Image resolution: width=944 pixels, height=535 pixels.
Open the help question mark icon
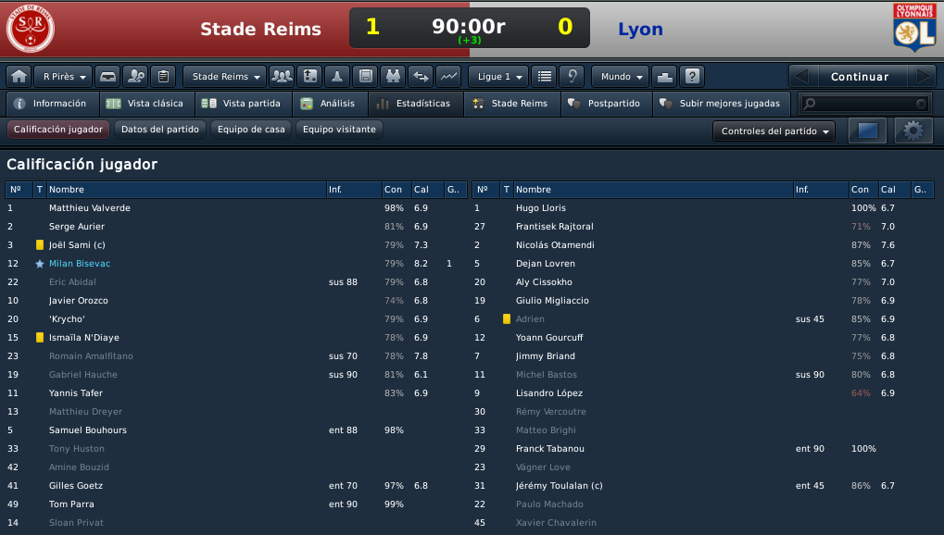click(692, 77)
